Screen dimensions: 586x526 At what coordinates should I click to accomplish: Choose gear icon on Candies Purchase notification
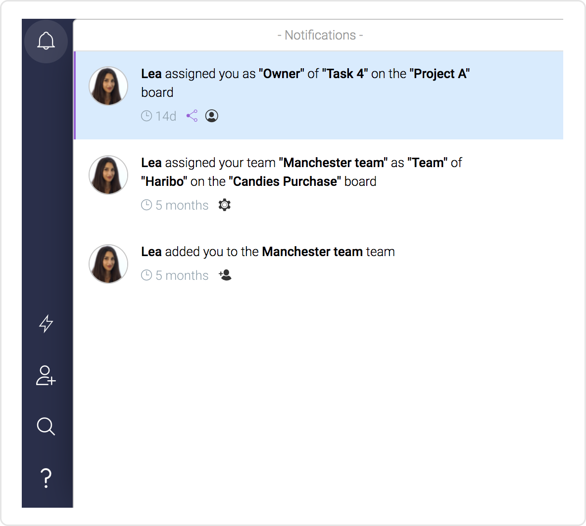tap(225, 205)
